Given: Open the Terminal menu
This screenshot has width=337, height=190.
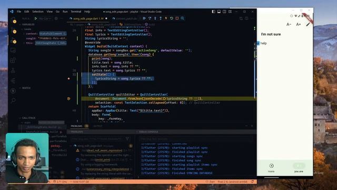Looking at the screenshot, I should click(x=76, y=12).
